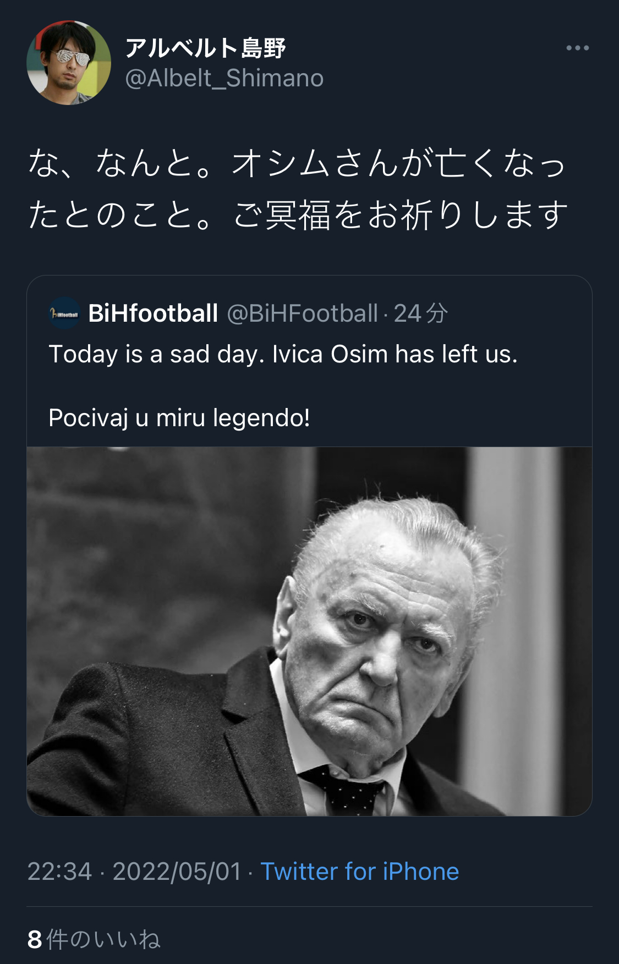The width and height of the screenshot is (619, 964).
Task: Open the いいね likes list label
Action: click(127, 940)
